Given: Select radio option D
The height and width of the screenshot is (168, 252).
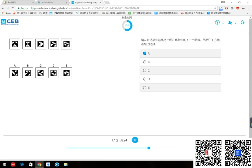Looking at the screenshot, I should click(x=145, y=79).
